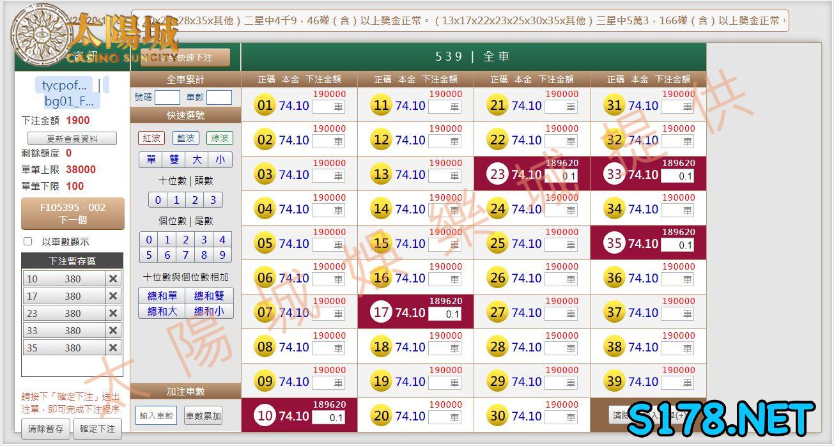Screen dimensions: 834x446
Task: Click bet amount field for number 39
Action: pyautogui.click(x=677, y=383)
